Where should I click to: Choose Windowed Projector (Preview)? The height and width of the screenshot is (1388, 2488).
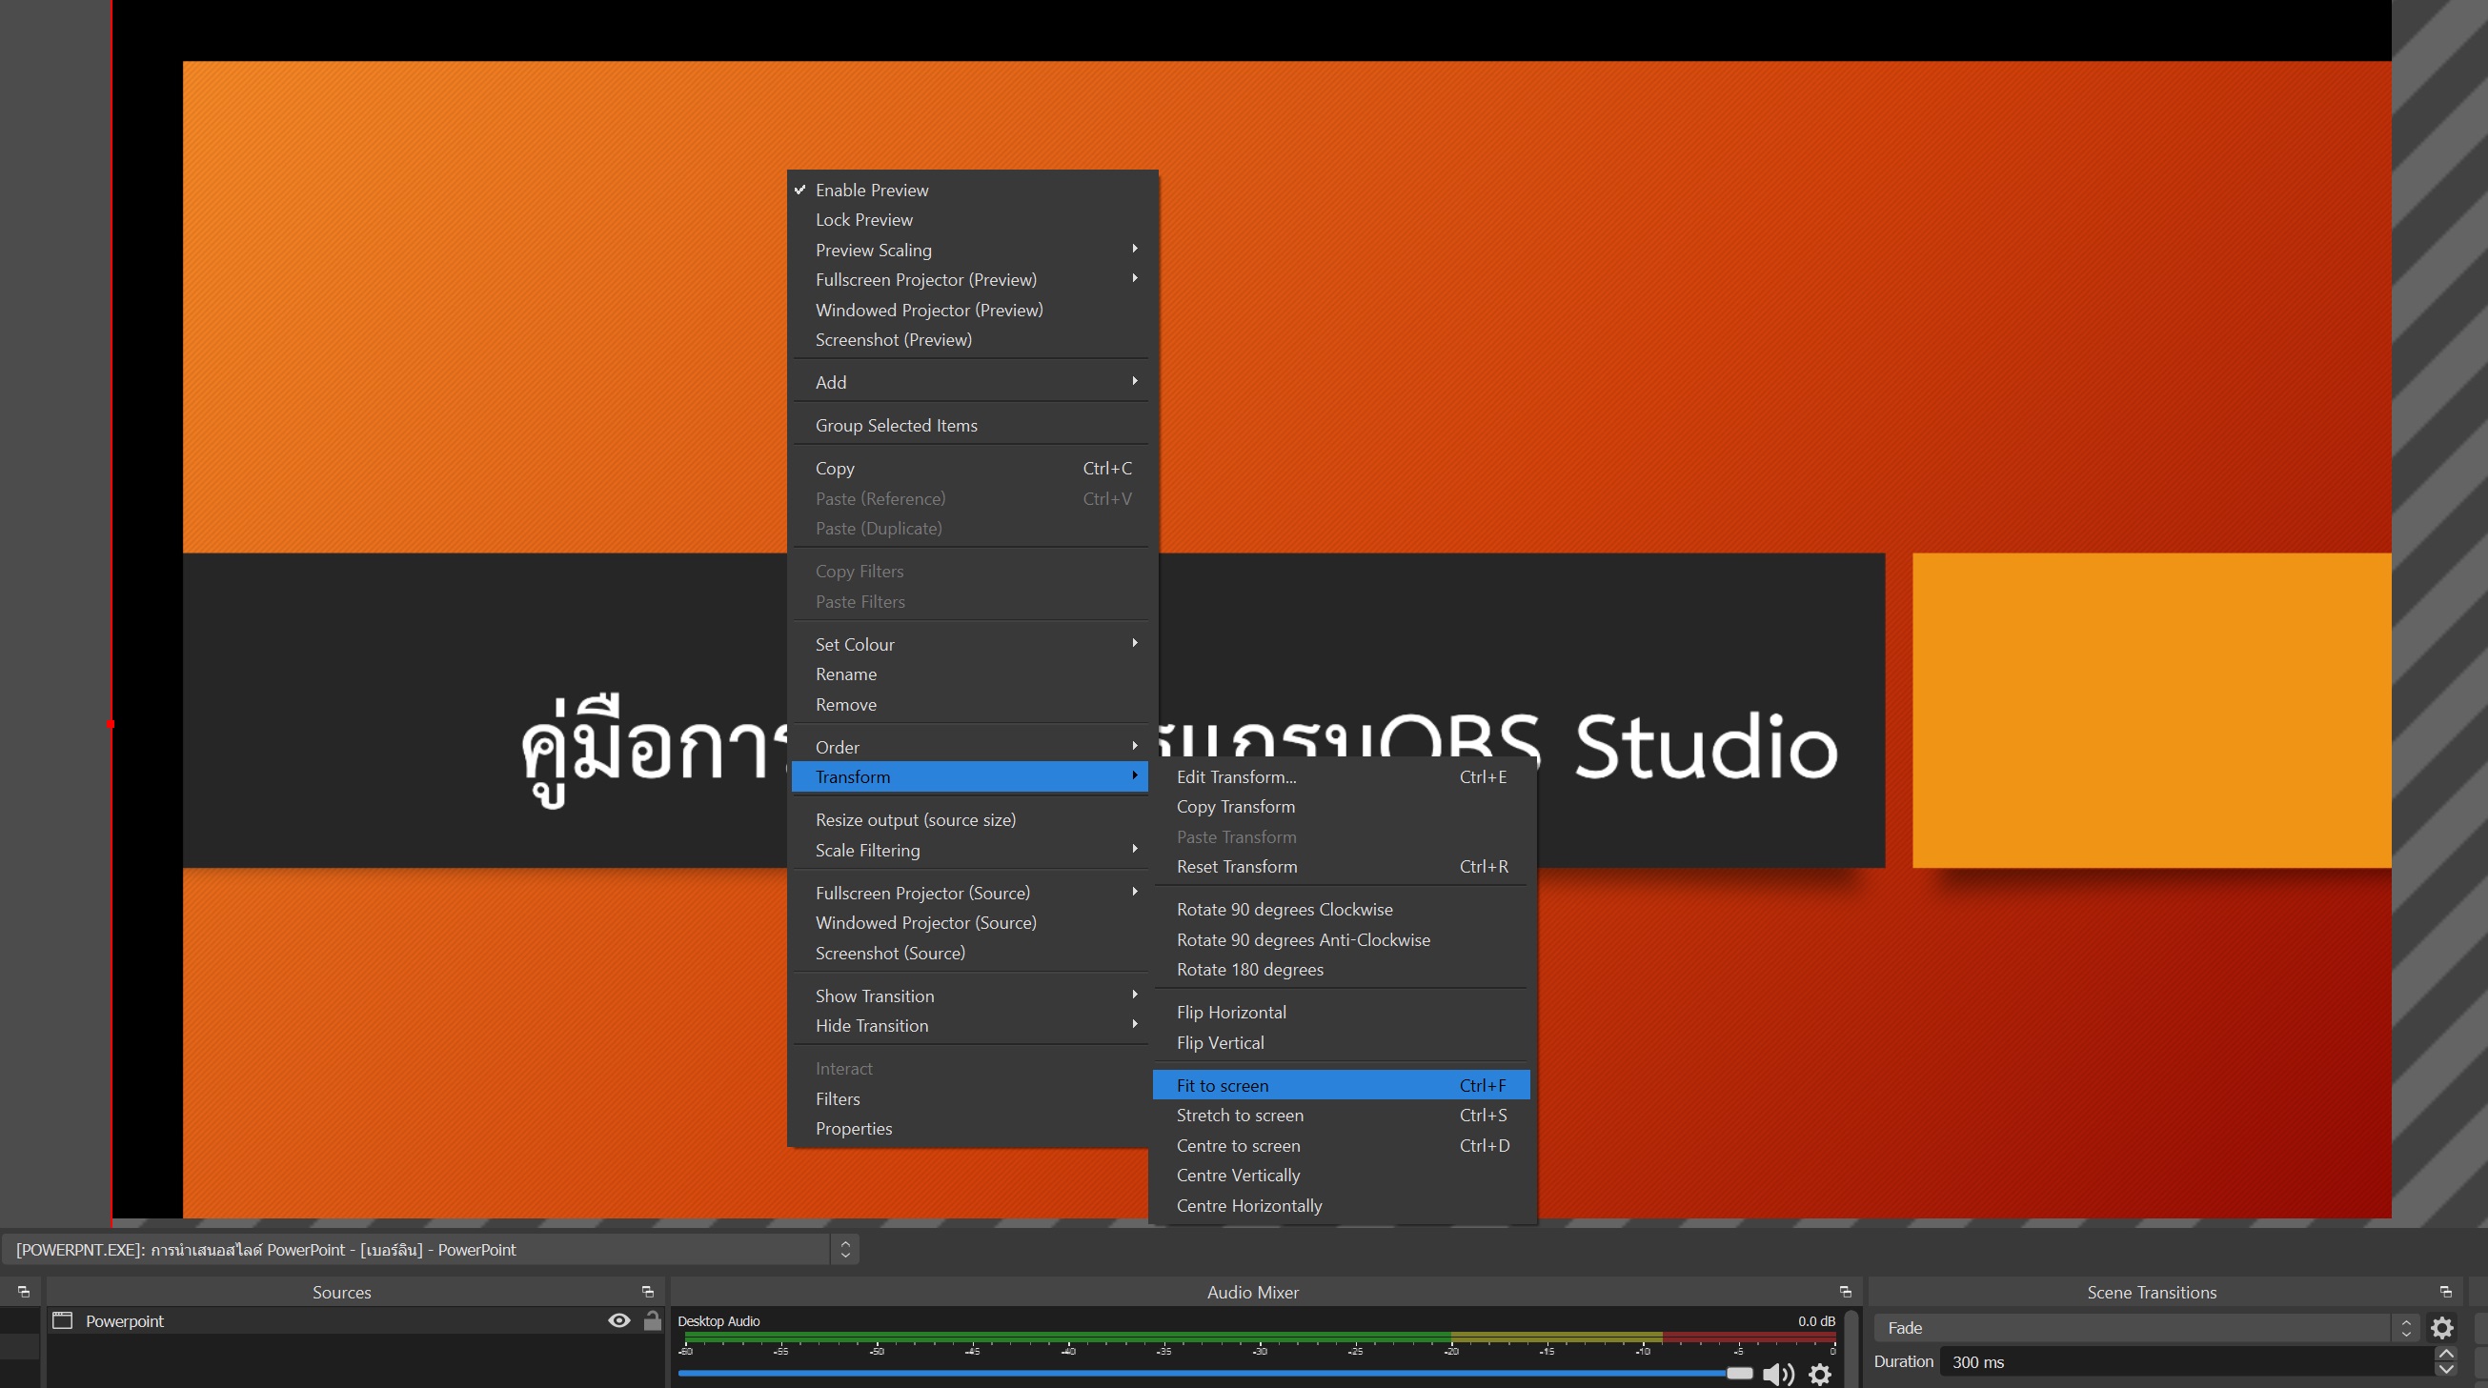(970, 310)
